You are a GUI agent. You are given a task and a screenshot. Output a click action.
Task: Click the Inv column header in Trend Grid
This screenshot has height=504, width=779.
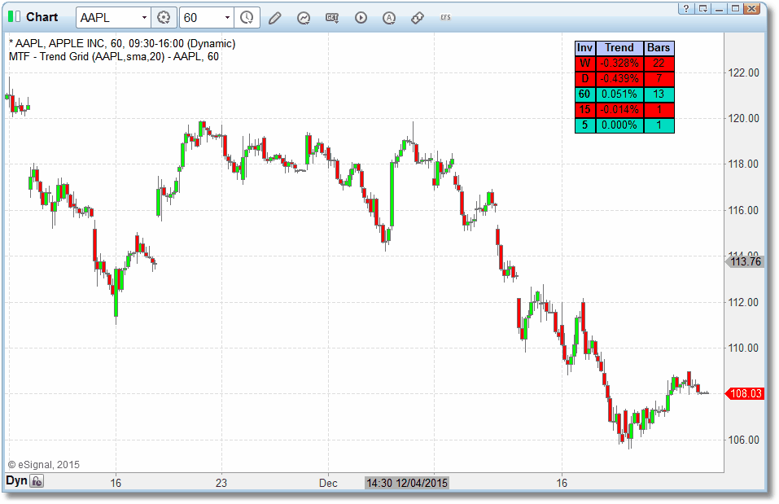(x=584, y=48)
